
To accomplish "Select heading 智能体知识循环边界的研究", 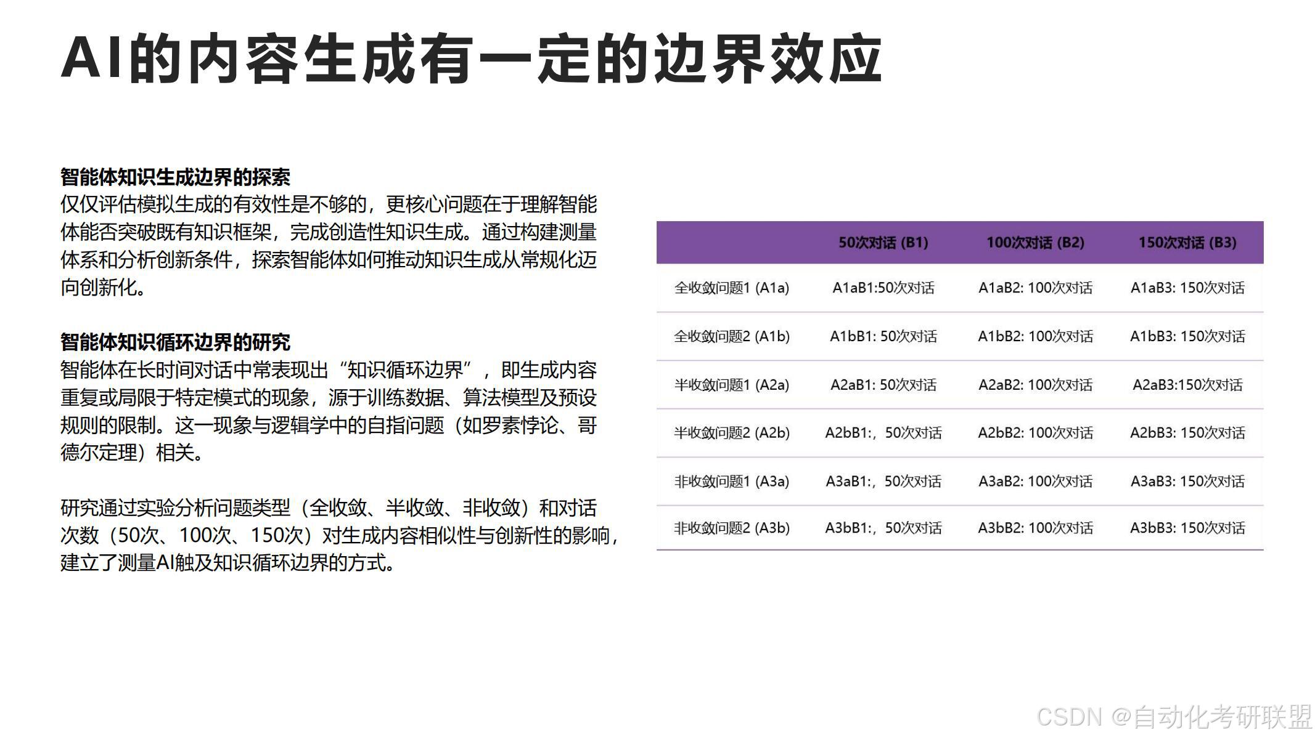I will (175, 342).
